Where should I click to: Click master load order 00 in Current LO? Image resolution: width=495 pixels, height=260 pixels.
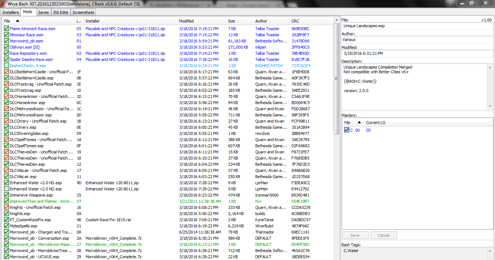pos(368,130)
